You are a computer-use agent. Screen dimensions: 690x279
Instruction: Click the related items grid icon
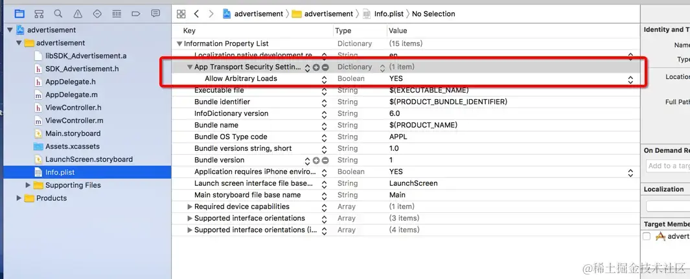point(181,14)
